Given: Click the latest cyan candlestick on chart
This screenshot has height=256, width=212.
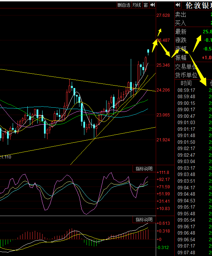Looking at the screenshot, I should 148,52.
